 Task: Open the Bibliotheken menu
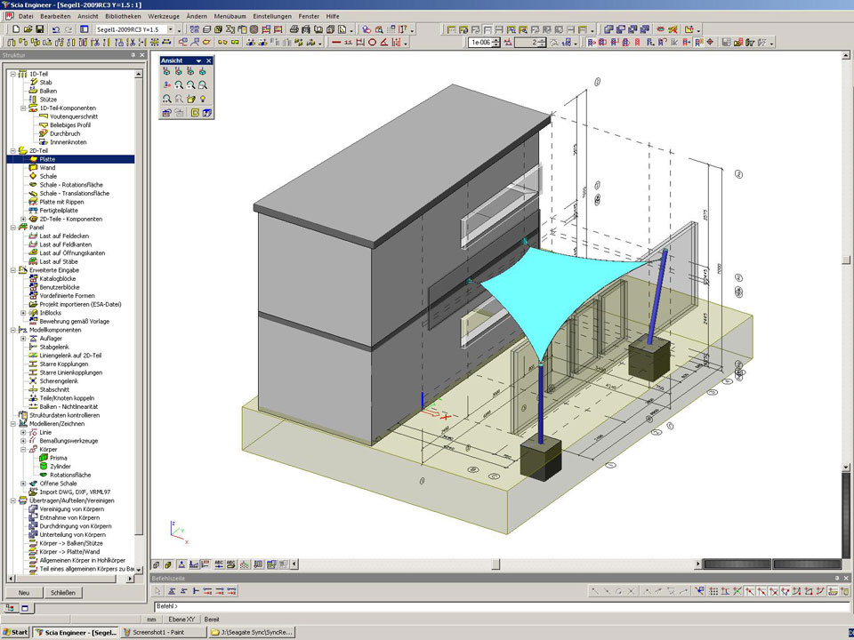coord(123,16)
